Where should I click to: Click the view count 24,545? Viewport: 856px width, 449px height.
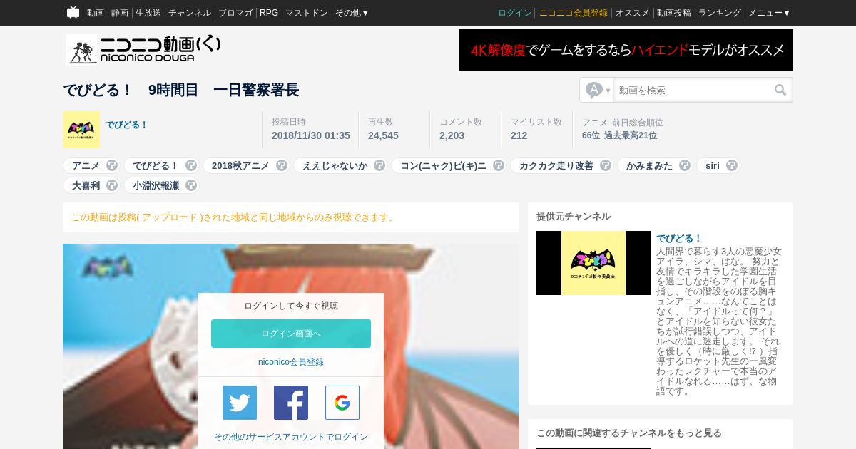(383, 135)
